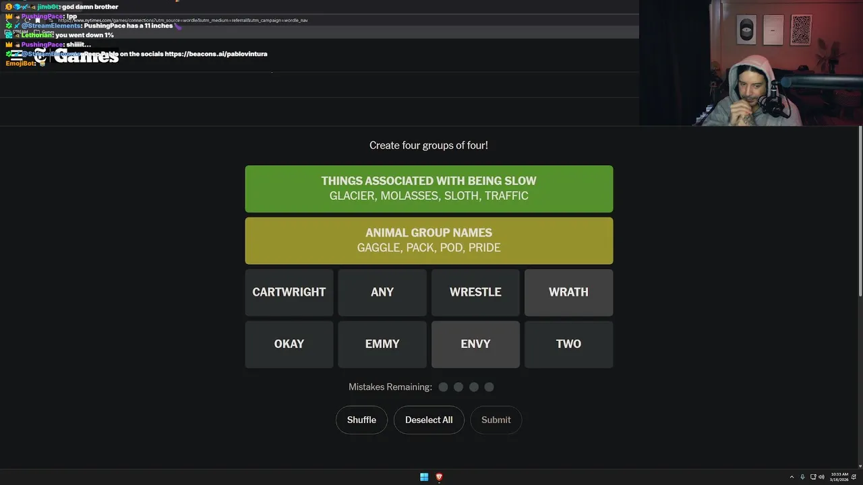Screen dimensions: 863x485
Task: Click the Deselect All button
Action: click(x=429, y=420)
